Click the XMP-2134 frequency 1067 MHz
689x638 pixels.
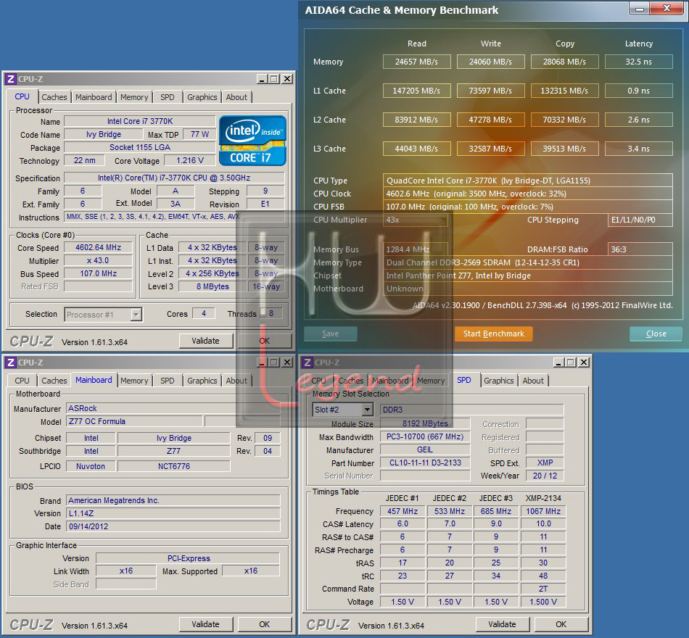coord(543,511)
